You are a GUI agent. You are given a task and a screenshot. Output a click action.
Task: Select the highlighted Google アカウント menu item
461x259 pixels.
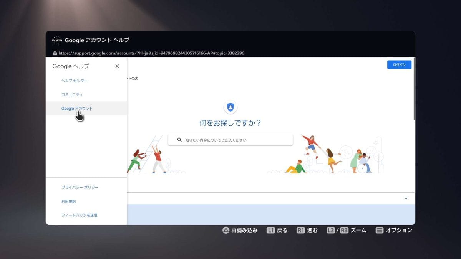click(77, 108)
